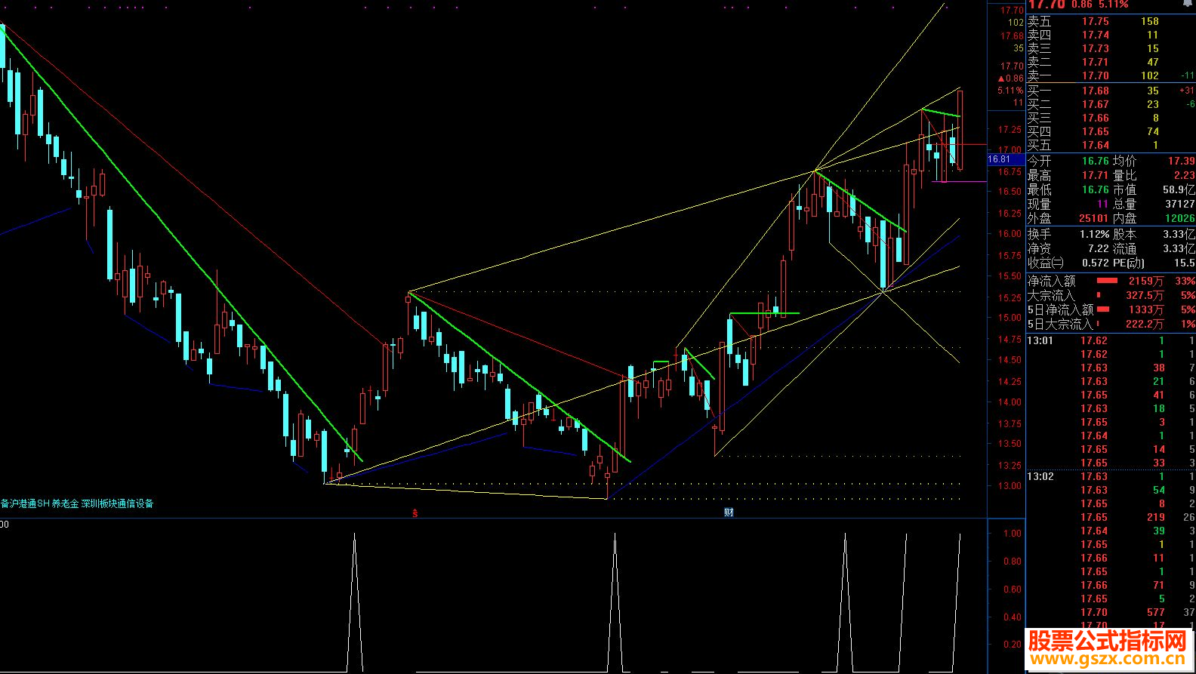Click the 净流入额 2159万 row

1111,281
